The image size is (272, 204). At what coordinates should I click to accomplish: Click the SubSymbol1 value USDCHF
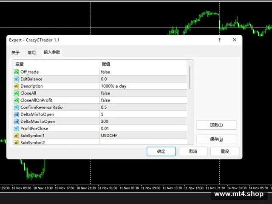click(109, 136)
